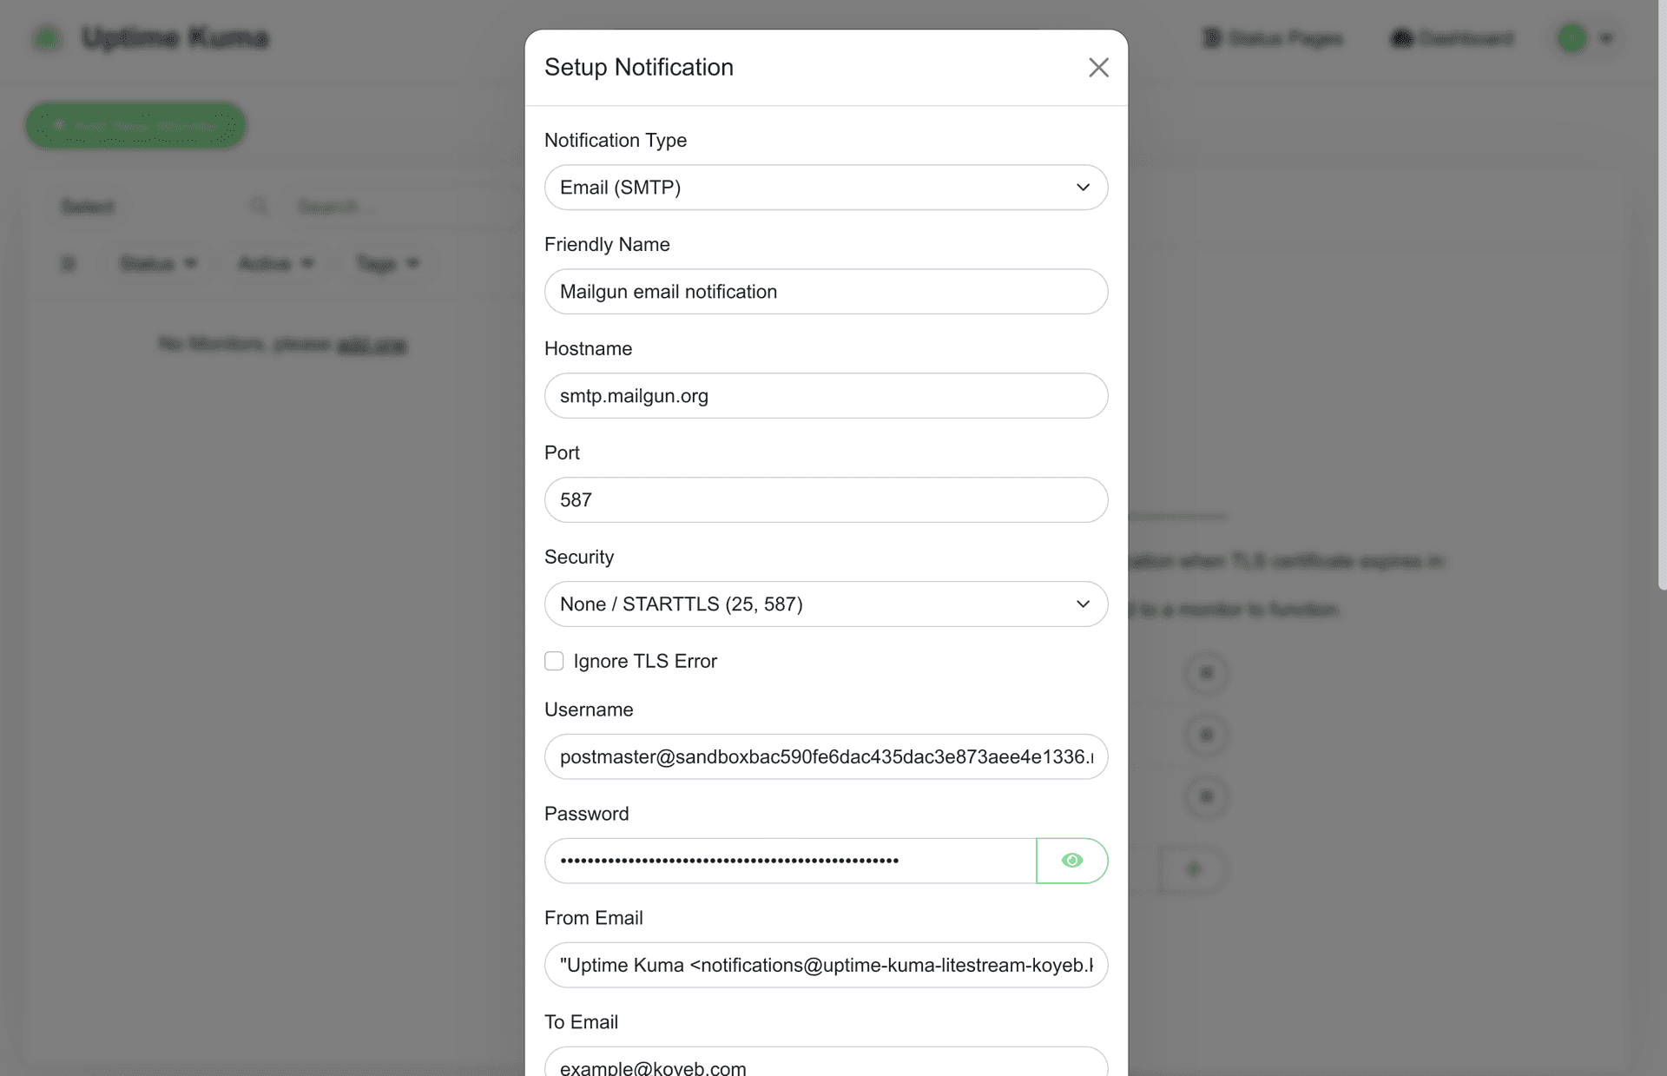Open the Notification Type dropdown
The height and width of the screenshot is (1076, 1667).
(x=826, y=188)
